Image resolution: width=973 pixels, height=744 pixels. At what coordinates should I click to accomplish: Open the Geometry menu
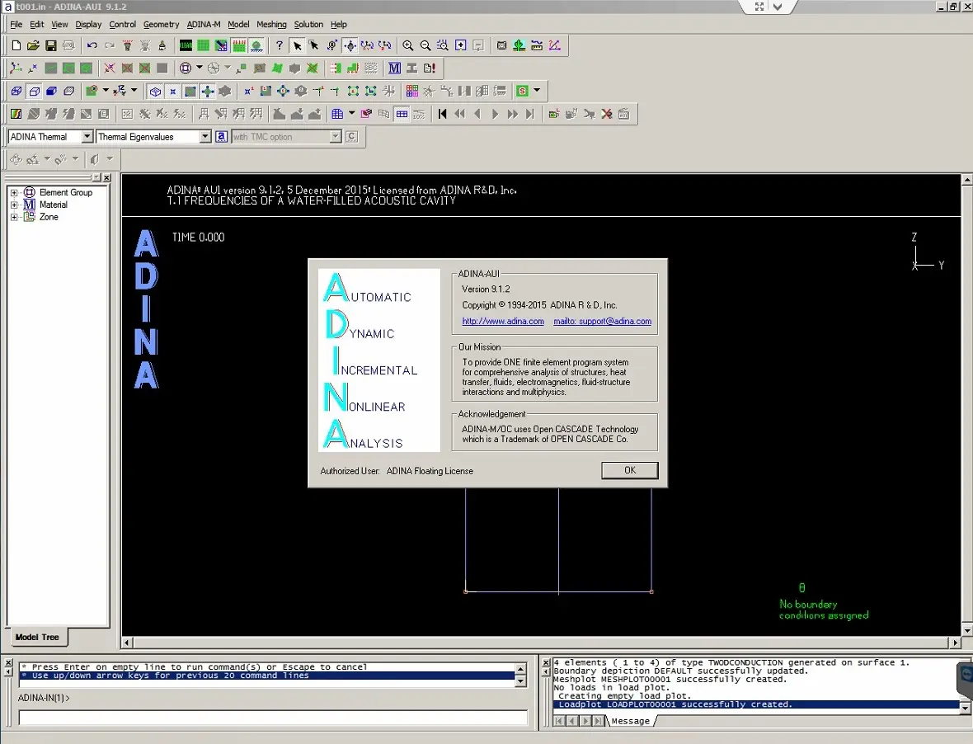point(161,24)
